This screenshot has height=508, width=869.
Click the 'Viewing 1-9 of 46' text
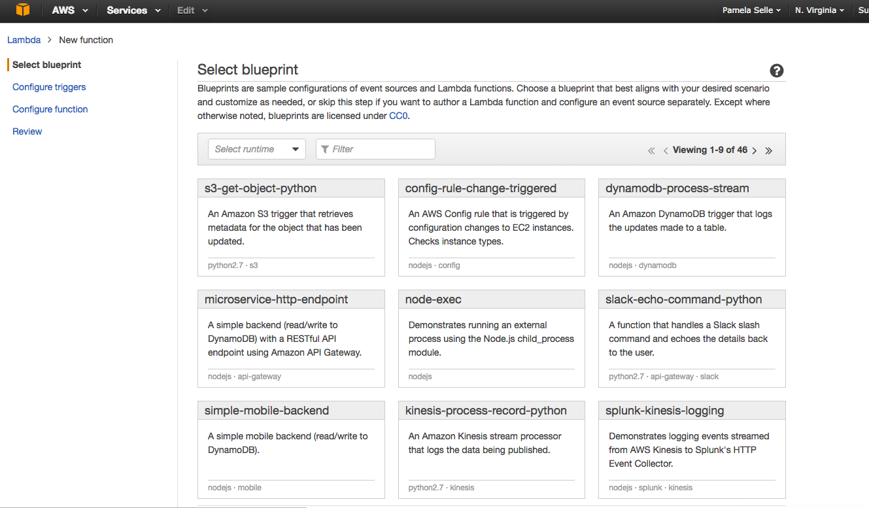pos(710,150)
